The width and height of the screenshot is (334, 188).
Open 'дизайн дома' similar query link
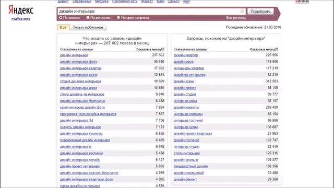tap(184, 62)
